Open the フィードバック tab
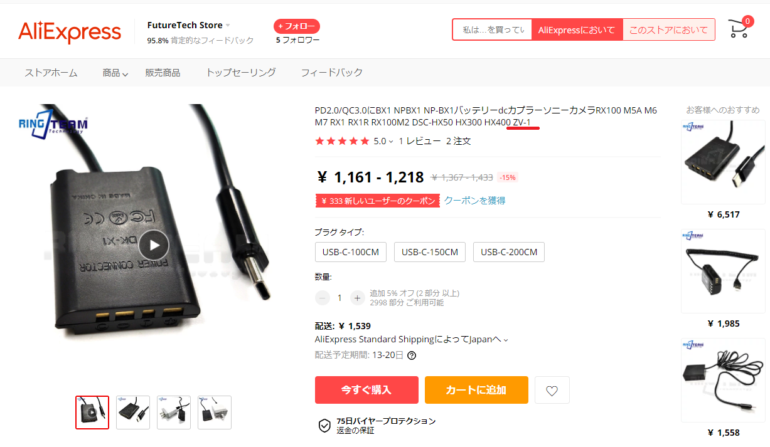The height and width of the screenshot is (447, 770). [331, 72]
